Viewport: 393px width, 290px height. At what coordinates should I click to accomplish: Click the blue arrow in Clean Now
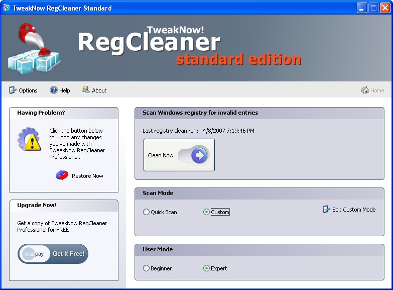coord(199,155)
